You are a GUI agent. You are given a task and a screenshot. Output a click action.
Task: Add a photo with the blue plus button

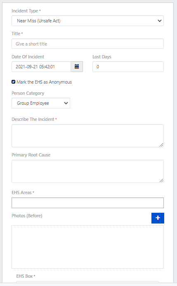point(158,218)
